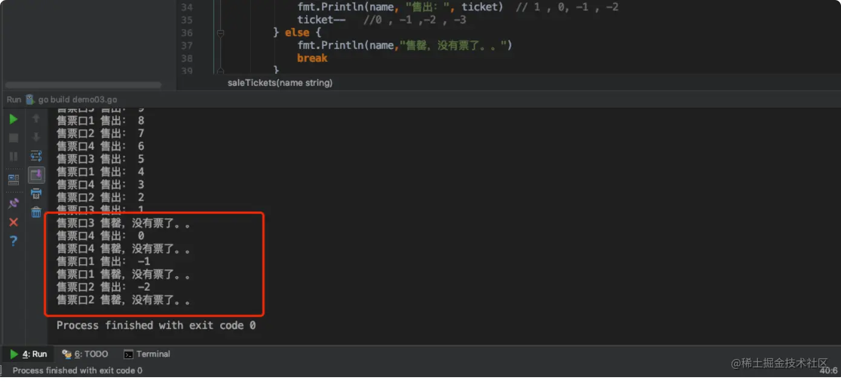Viewport: 841px width, 382px height.
Task: Rerun 'go build demo03.go' with green play icon
Action: pyautogui.click(x=13, y=119)
